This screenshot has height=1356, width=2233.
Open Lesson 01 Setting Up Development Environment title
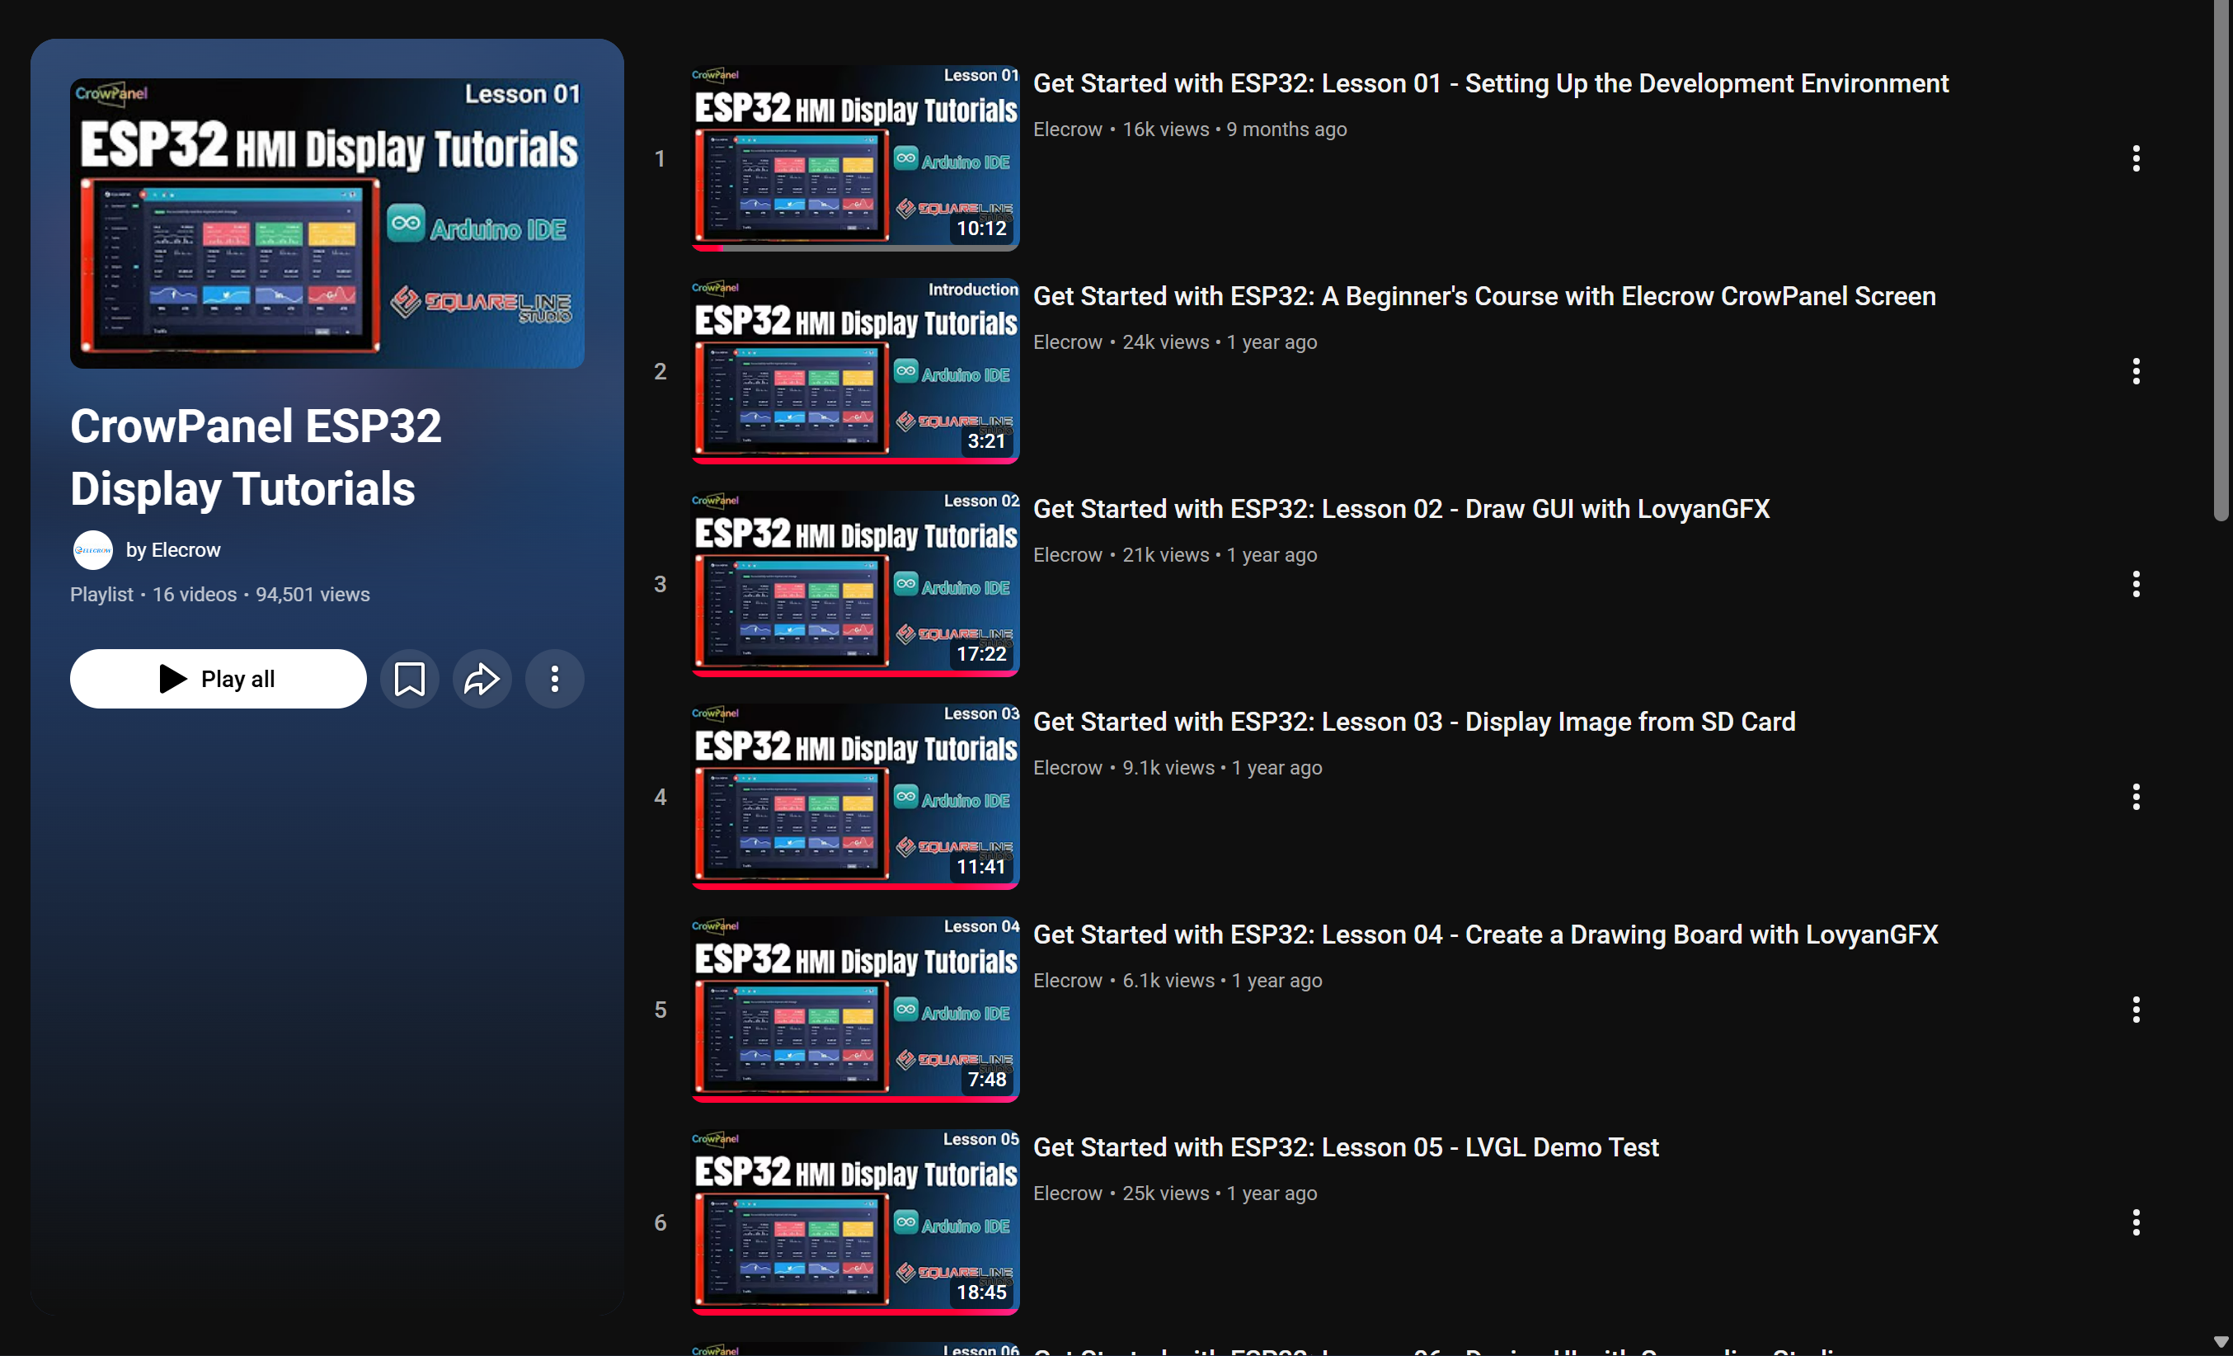tap(1490, 83)
